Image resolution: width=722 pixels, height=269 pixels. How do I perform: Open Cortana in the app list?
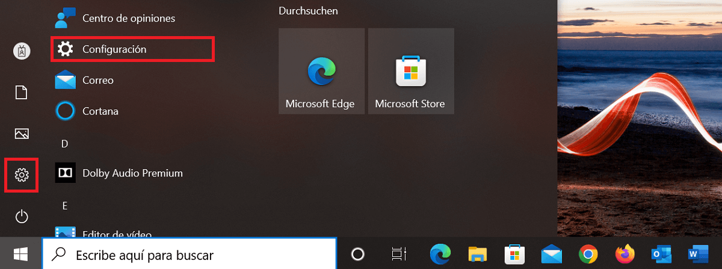[x=86, y=111]
